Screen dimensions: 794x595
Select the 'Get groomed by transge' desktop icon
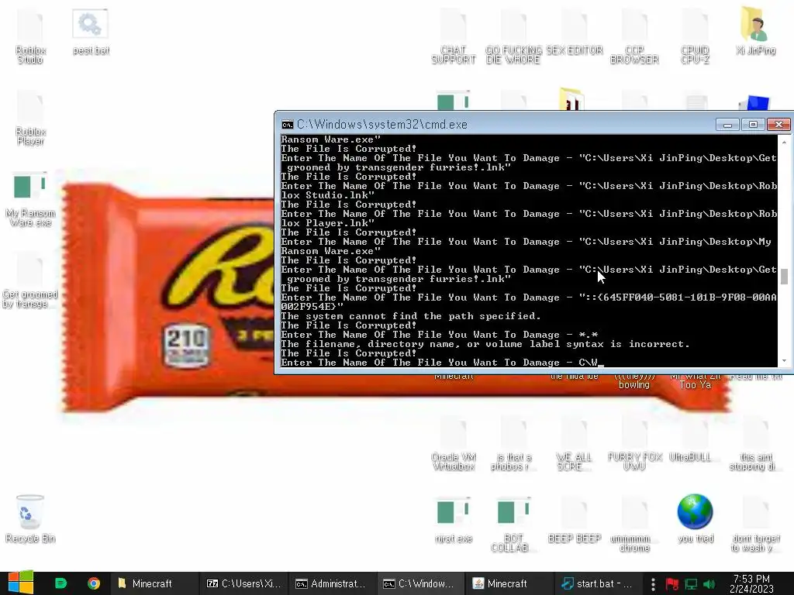(x=30, y=280)
